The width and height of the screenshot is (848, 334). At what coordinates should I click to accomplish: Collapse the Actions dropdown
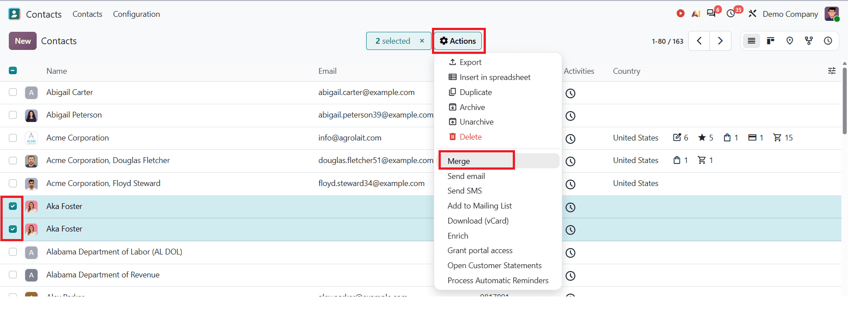coord(458,41)
